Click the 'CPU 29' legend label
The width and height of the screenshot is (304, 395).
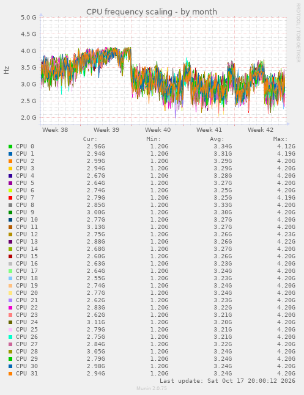(27, 358)
